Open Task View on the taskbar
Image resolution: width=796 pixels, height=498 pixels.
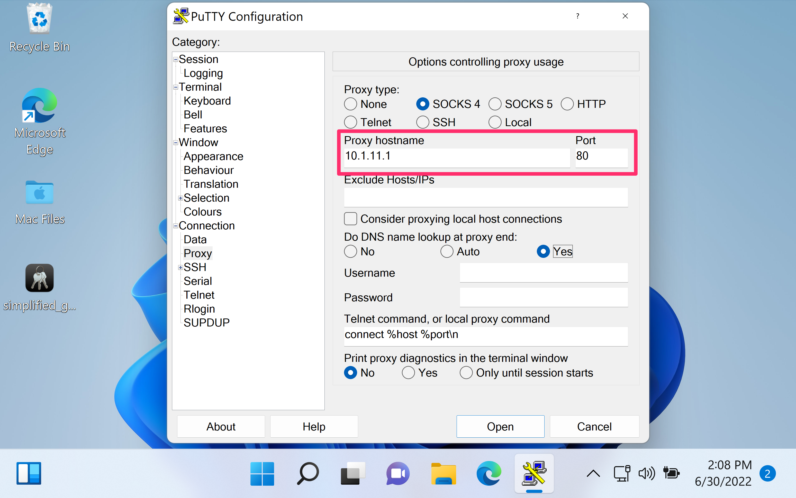pos(353,473)
